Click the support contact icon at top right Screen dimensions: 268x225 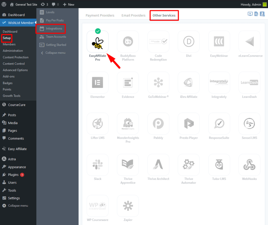(262, 14)
